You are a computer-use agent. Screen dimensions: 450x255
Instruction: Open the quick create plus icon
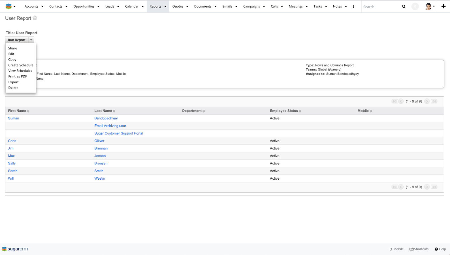pos(443,6)
